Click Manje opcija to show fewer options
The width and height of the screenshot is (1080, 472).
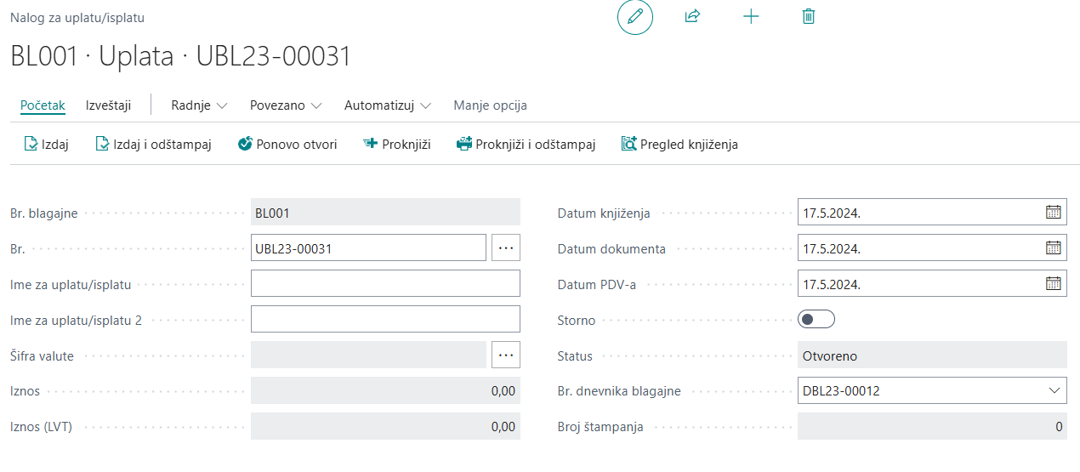point(490,105)
